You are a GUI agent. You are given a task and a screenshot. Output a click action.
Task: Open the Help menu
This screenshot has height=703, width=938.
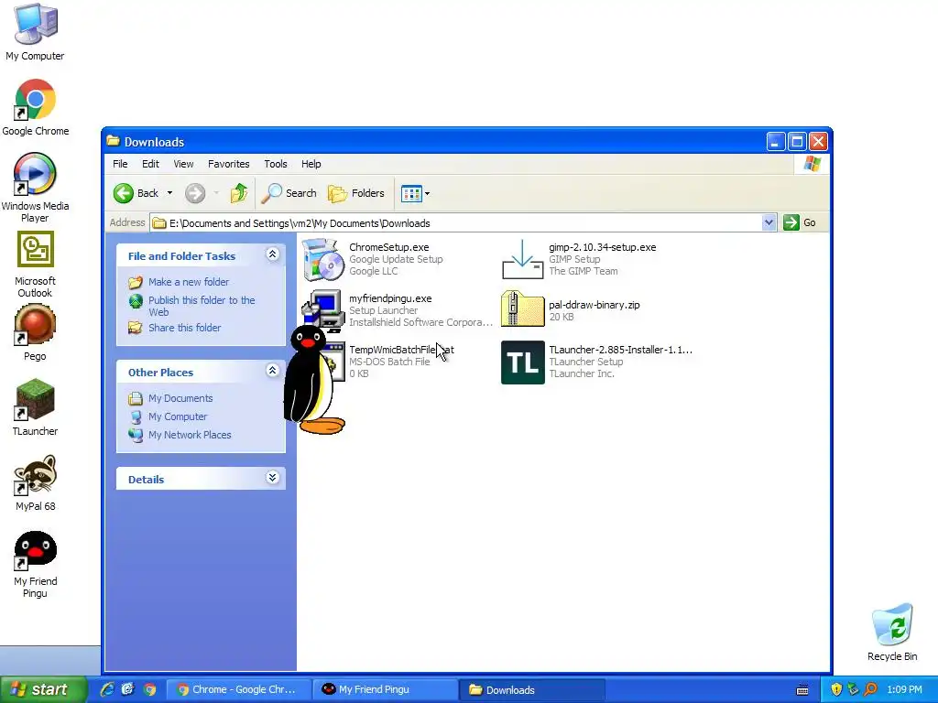(x=311, y=164)
